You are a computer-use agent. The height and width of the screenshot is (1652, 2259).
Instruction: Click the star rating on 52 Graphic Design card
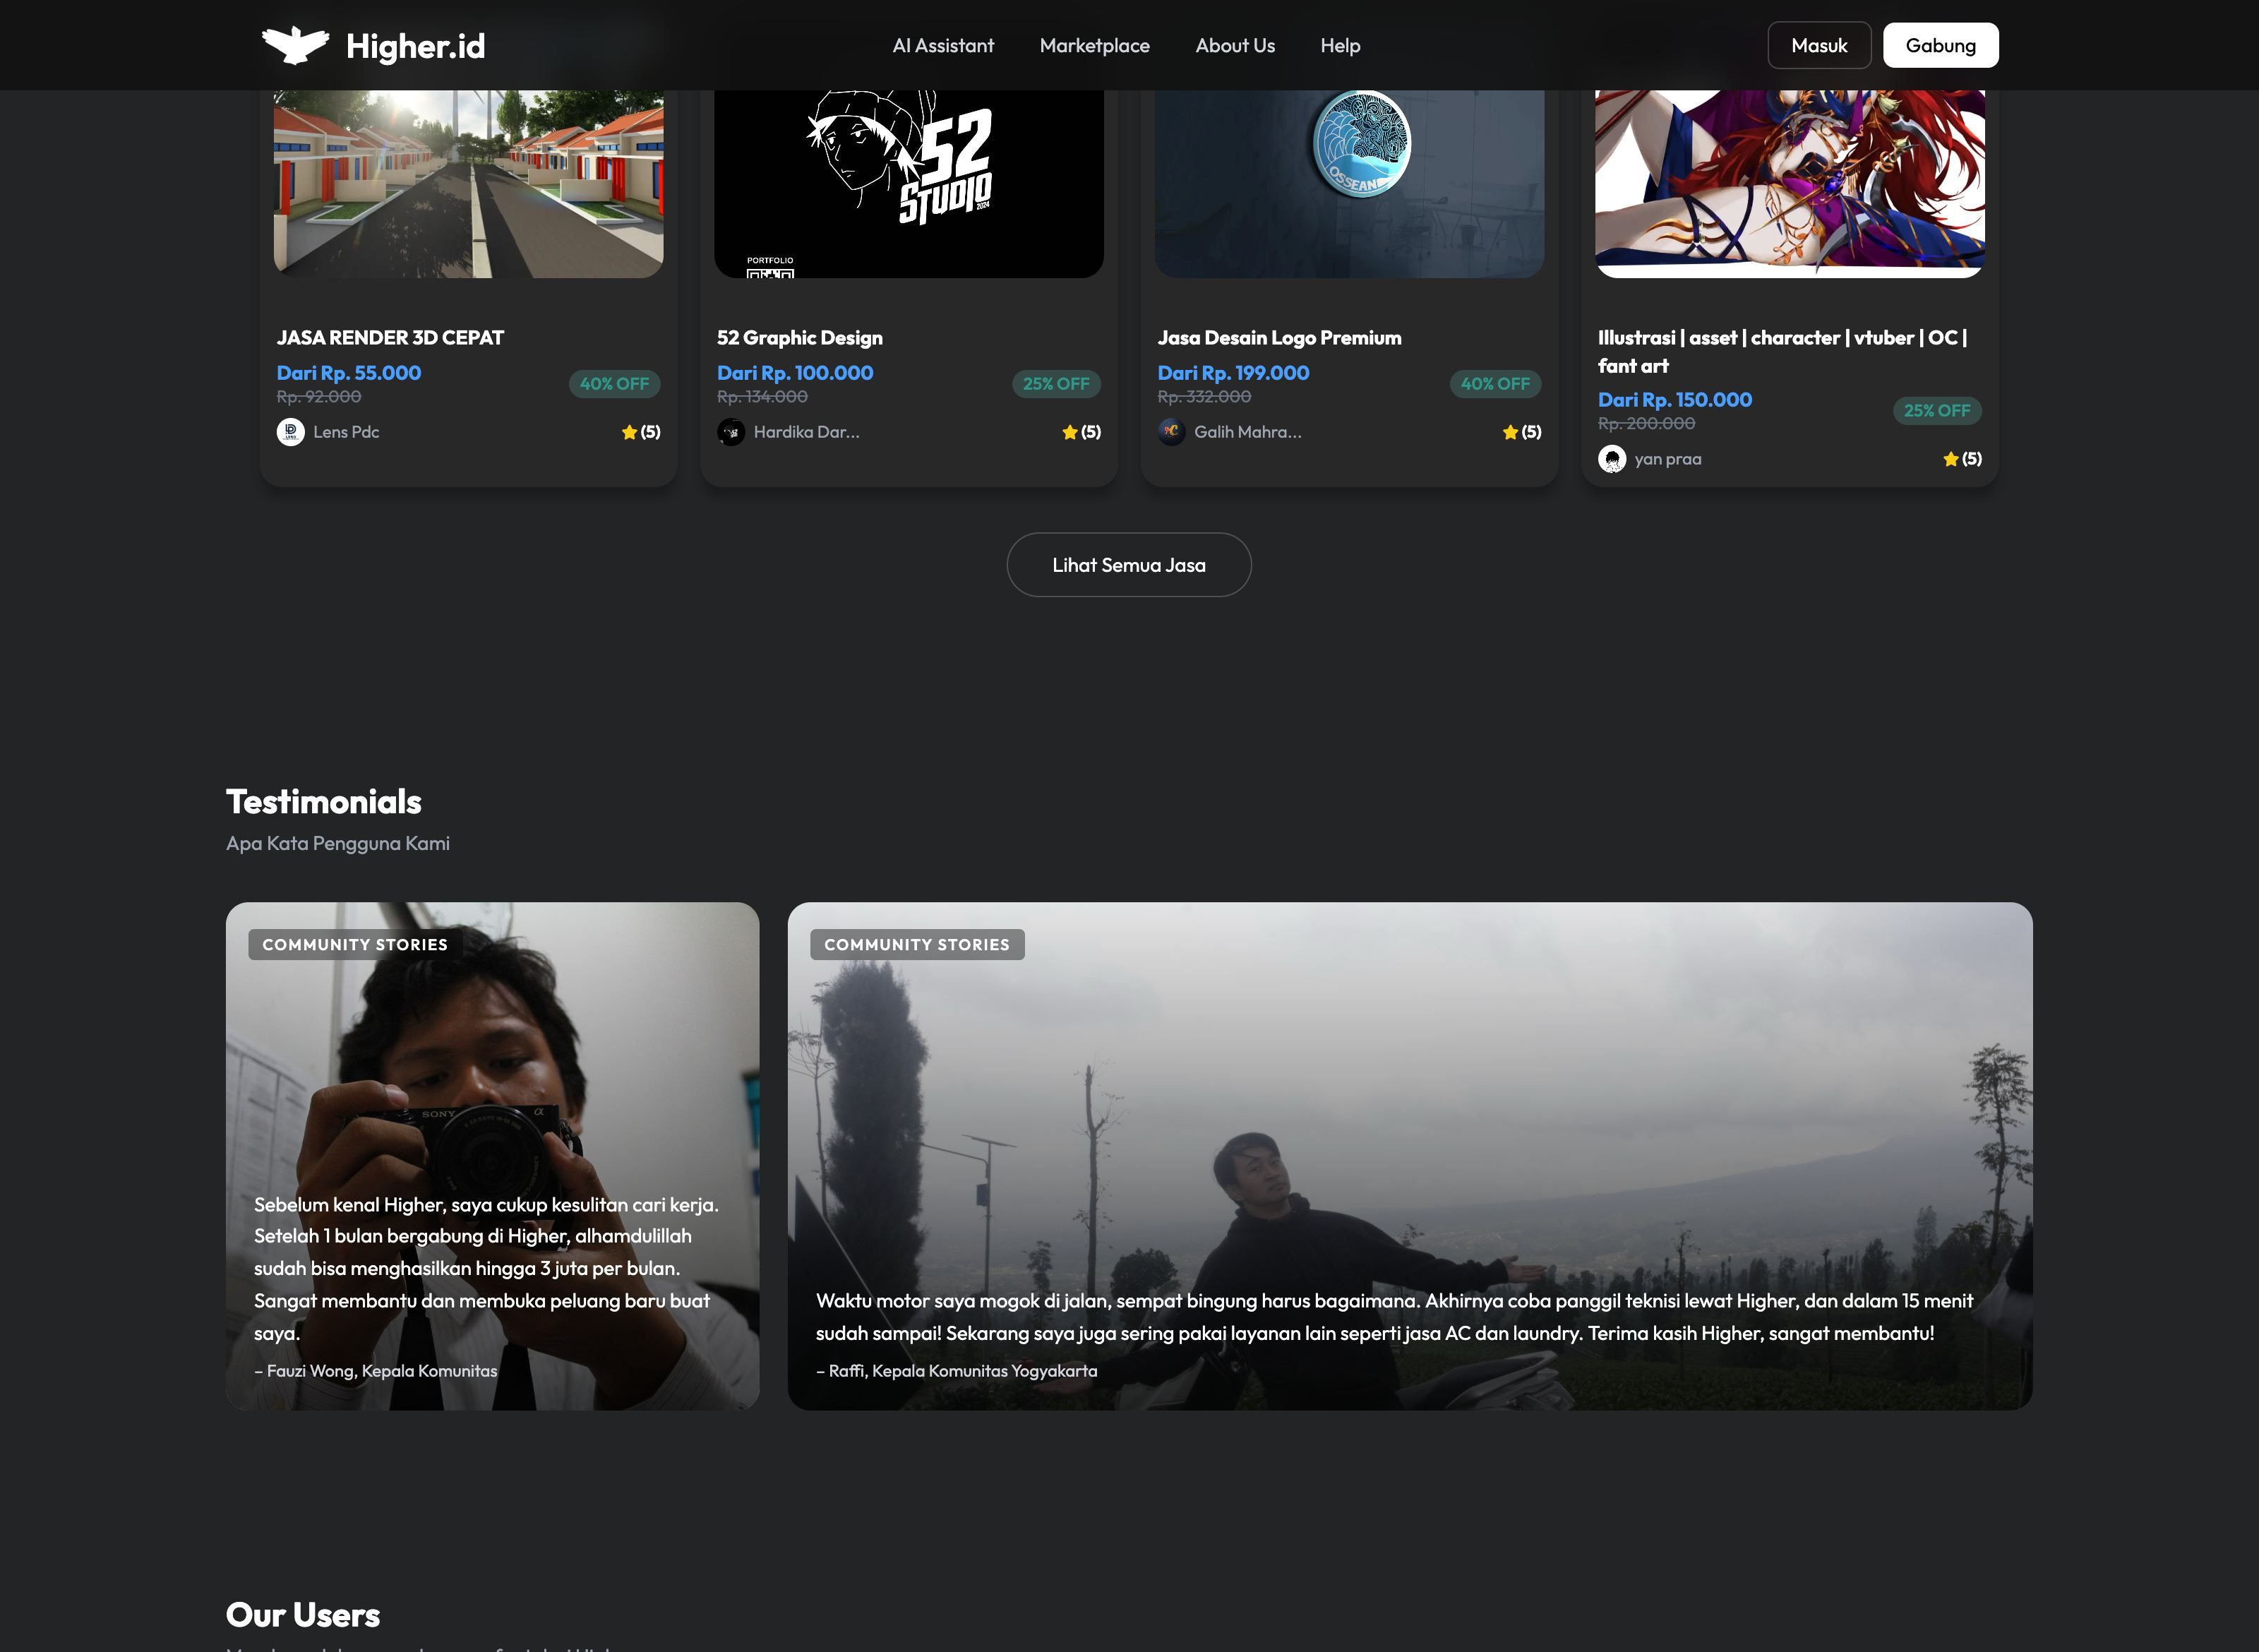click(1081, 432)
